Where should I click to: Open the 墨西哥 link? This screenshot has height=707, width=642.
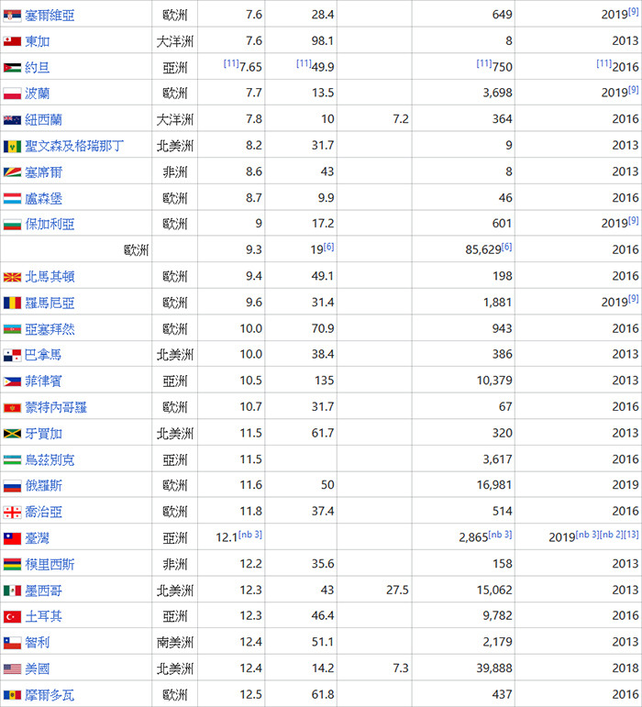tap(44, 591)
